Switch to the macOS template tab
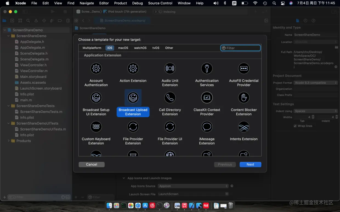Screen dimensions: 340x212 [x=123, y=48]
